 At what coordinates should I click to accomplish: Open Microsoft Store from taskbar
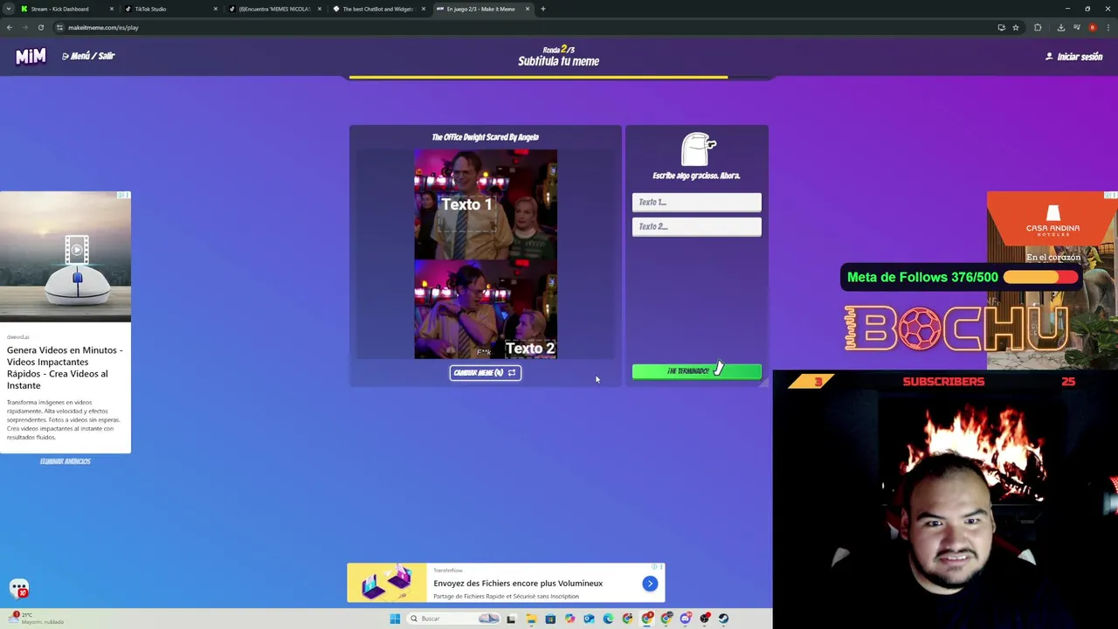(x=549, y=619)
